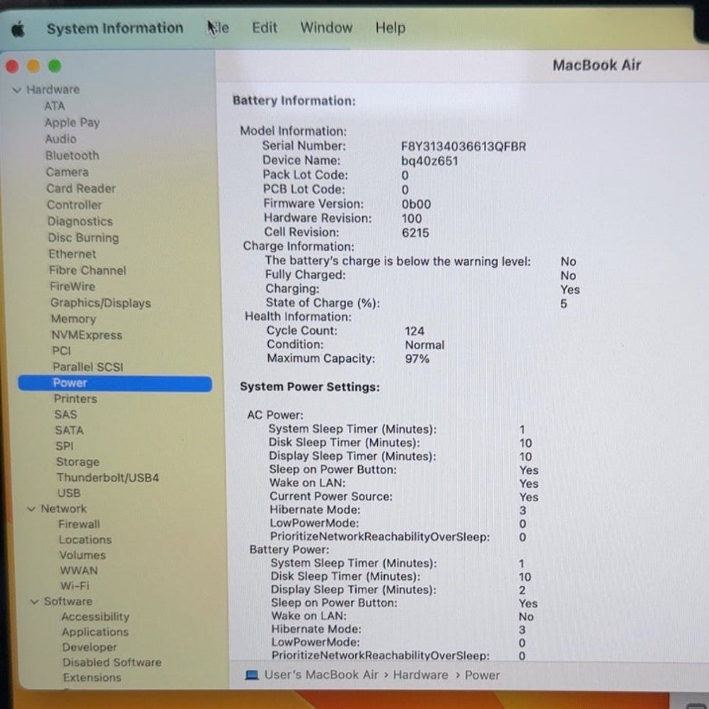Close the window with red button
Image resolution: width=709 pixels, height=709 pixels.
12,67
